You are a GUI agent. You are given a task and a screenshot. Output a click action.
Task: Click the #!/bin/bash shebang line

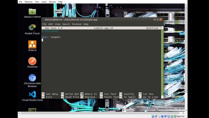coord(50,31)
